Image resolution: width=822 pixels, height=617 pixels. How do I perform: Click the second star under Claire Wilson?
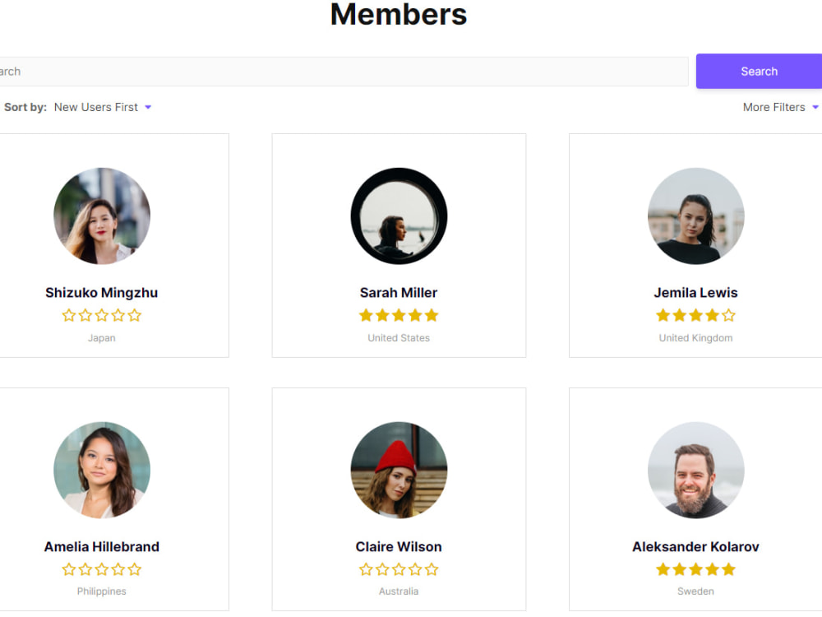(382, 568)
